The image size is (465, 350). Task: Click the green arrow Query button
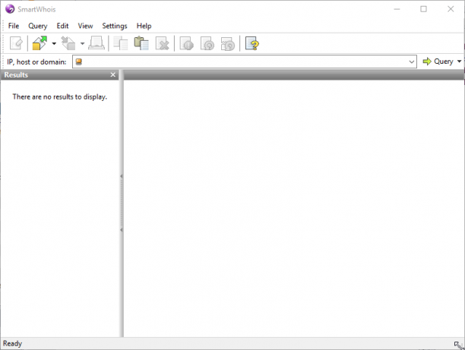[x=438, y=61]
